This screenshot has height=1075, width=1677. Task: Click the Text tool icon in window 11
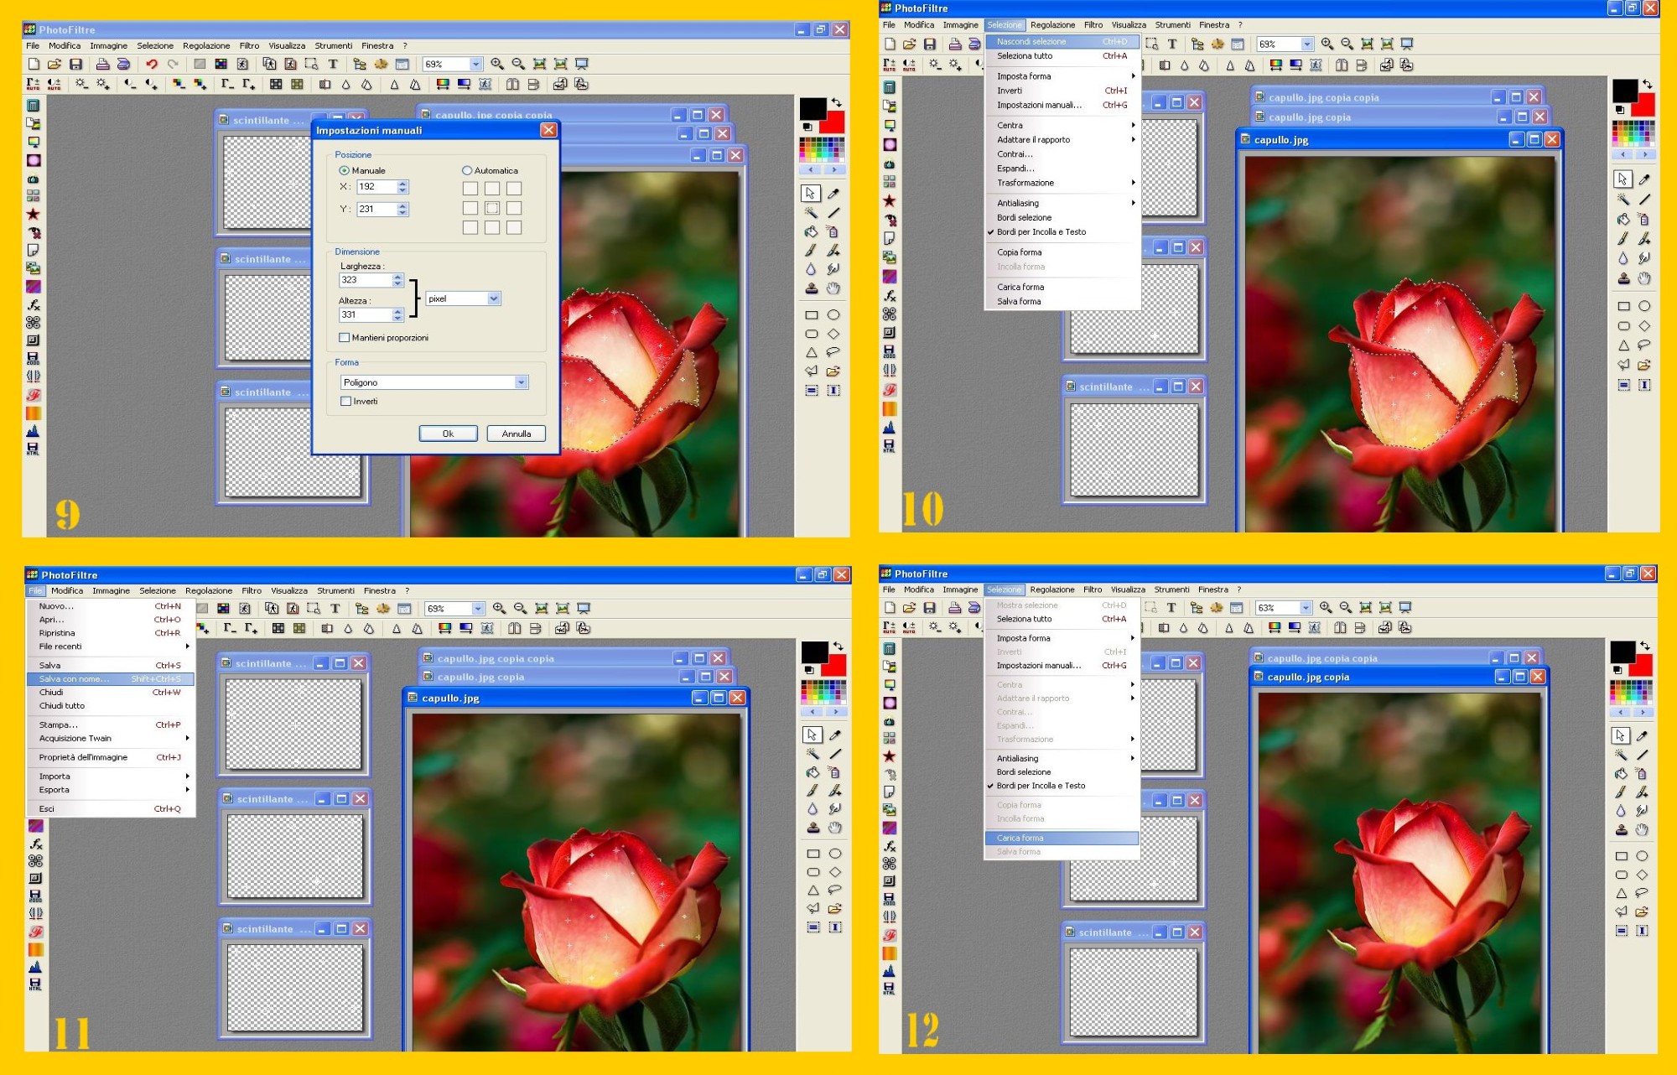point(335,609)
